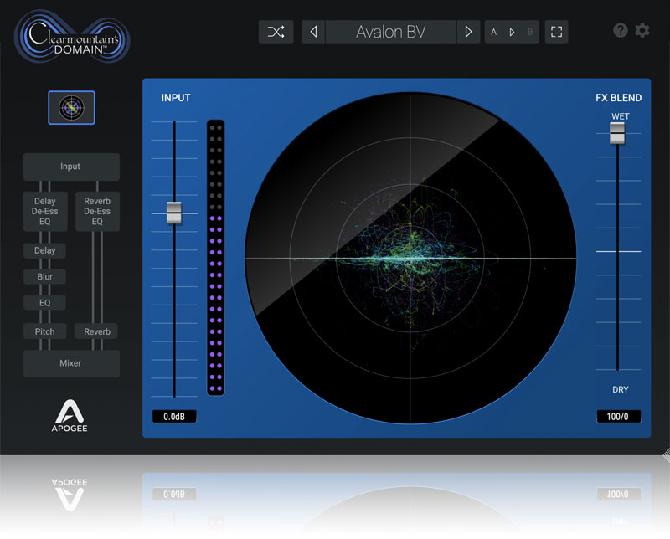This screenshot has height=539, width=670.
Task: Open the Avalon BV preset list
Action: 390,32
